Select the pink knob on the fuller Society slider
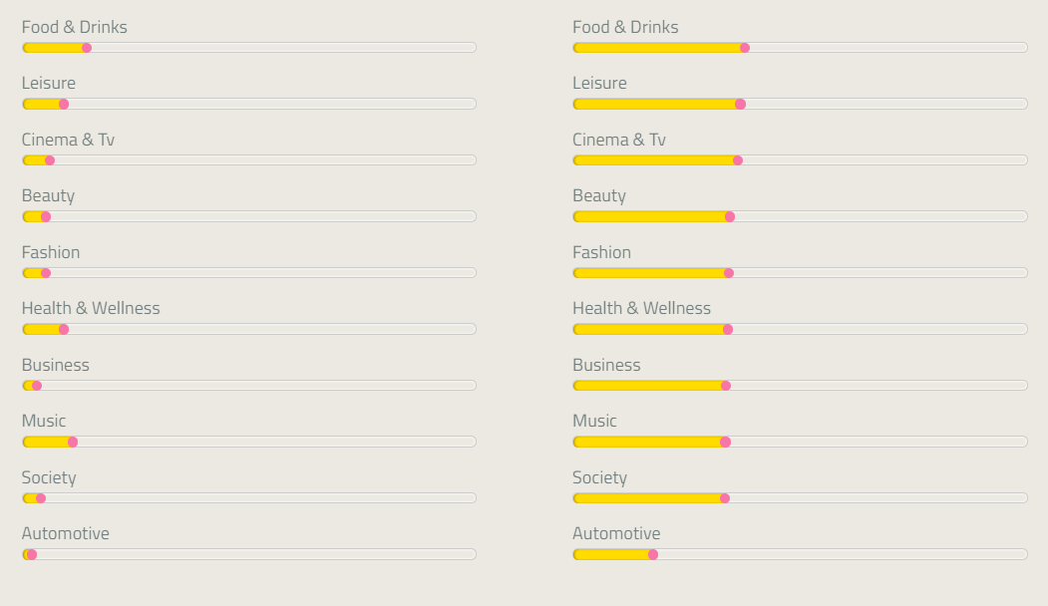Screen dimensions: 1048x606 coord(725,498)
